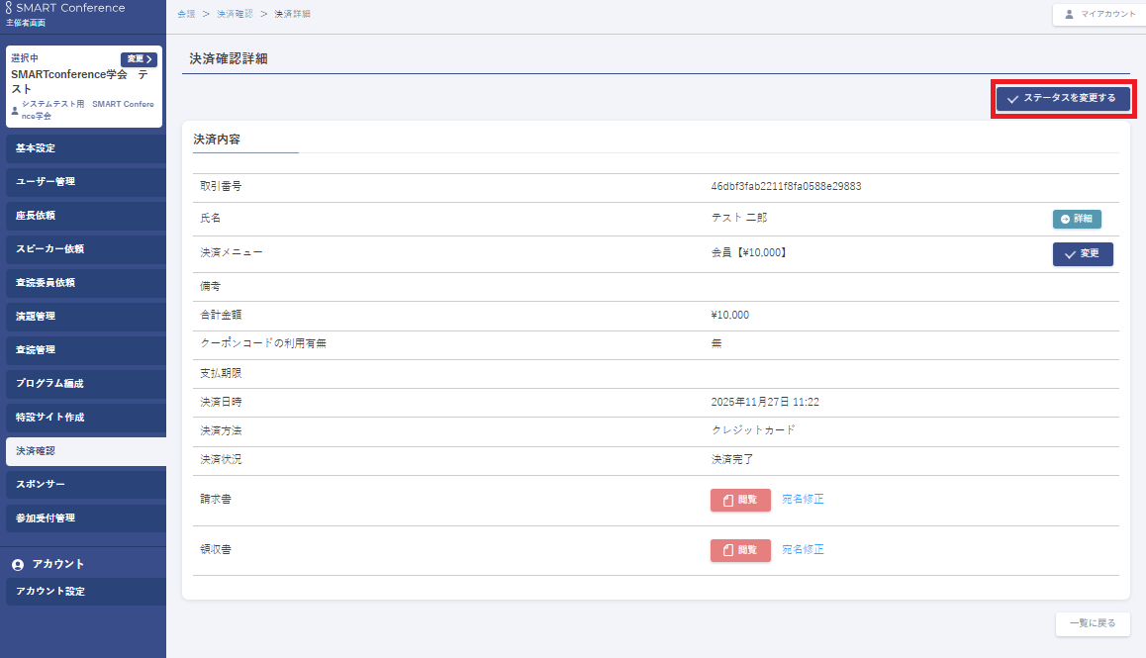Image resolution: width=1146 pixels, height=658 pixels.
Task: Click 宛名修正 link for 請求書
Action: tap(803, 499)
